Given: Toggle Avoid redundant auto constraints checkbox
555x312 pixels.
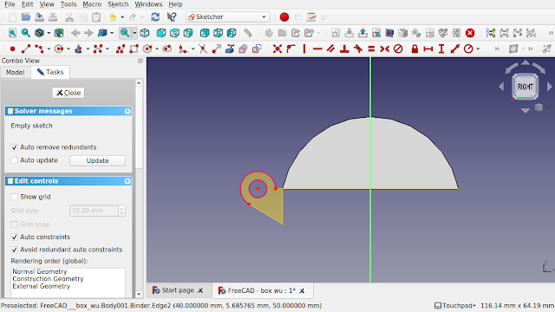Looking at the screenshot, I should (14, 250).
